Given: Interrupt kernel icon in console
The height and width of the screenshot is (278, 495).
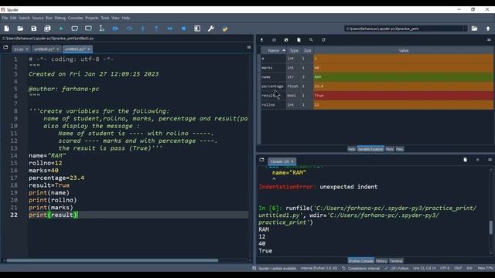Looking at the screenshot, I should click(x=477, y=160).
